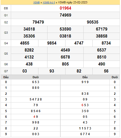The height and width of the screenshot is (138, 121).
Task: Click the G1 prize number 74969
Action: pyautogui.click(x=66, y=15)
